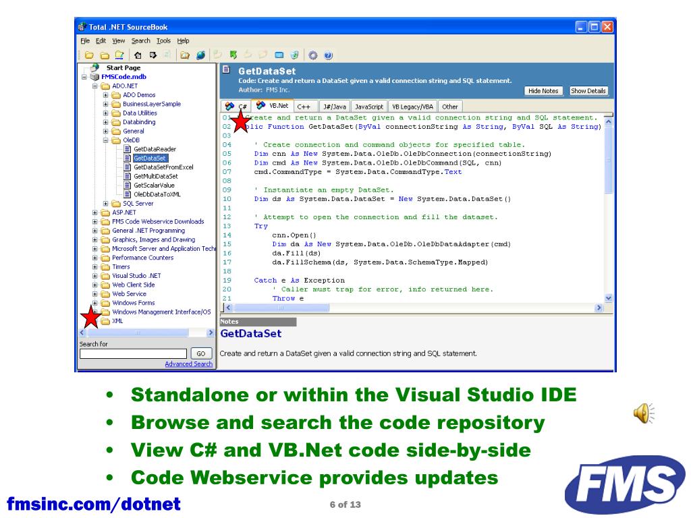Open the Edit menu

[101, 40]
